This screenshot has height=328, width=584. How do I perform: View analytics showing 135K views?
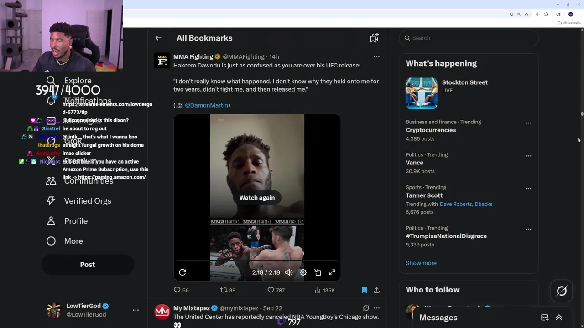(325, 290)
